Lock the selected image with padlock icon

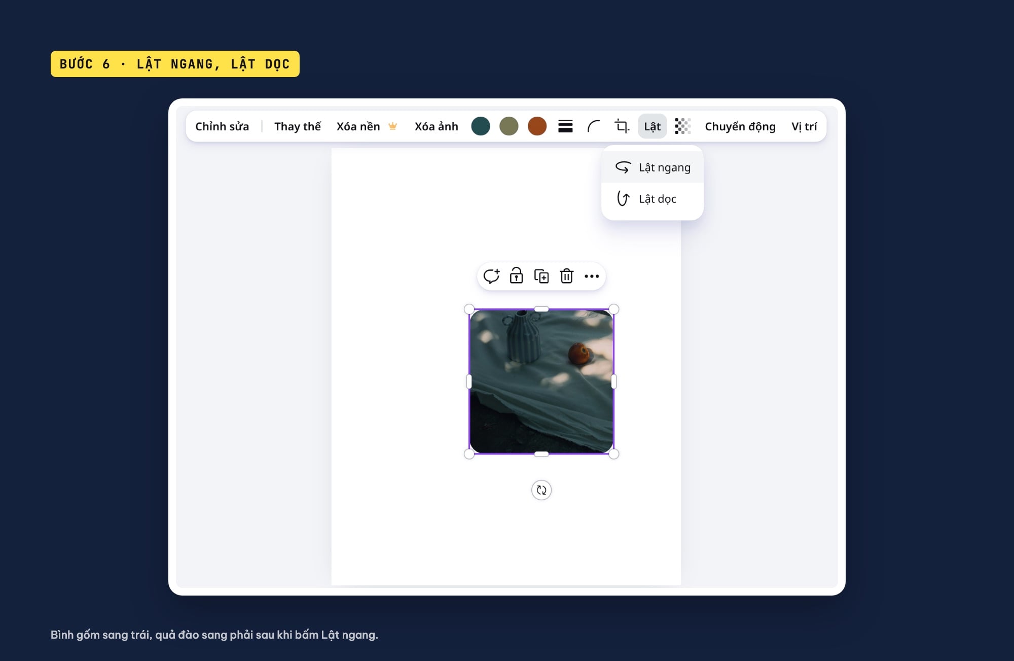(516, 275)
